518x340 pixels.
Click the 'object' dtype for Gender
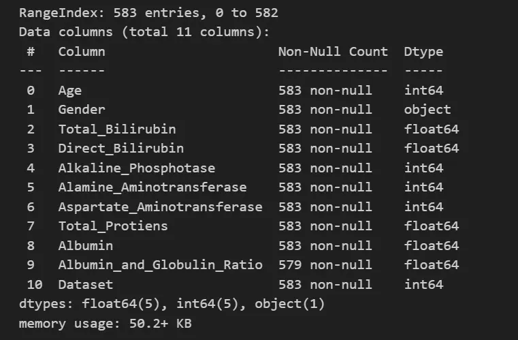[x=427, y=110]
